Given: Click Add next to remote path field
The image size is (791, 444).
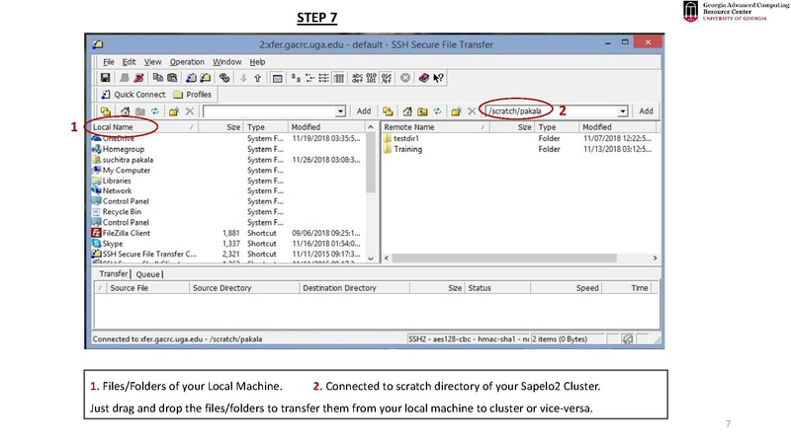Looking at the screenshot, I should point(646,111).
